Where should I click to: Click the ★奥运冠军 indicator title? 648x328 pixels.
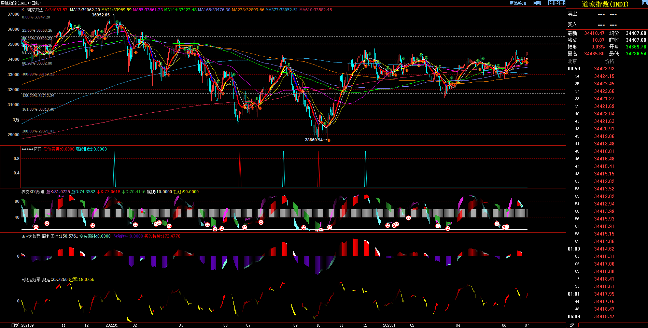pyautogui.click(x=31, y=280)
